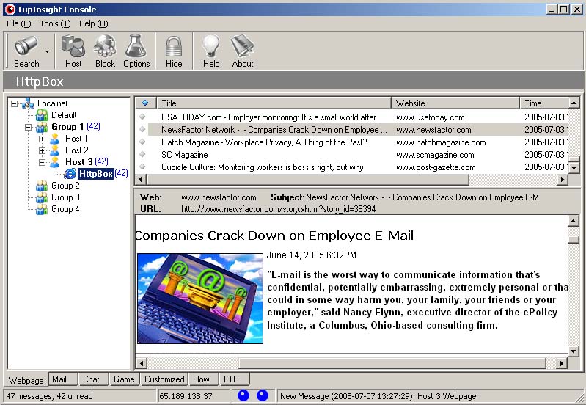Select Host 3 in the tree
586x405 pixels.
click(x=79, y=162)
